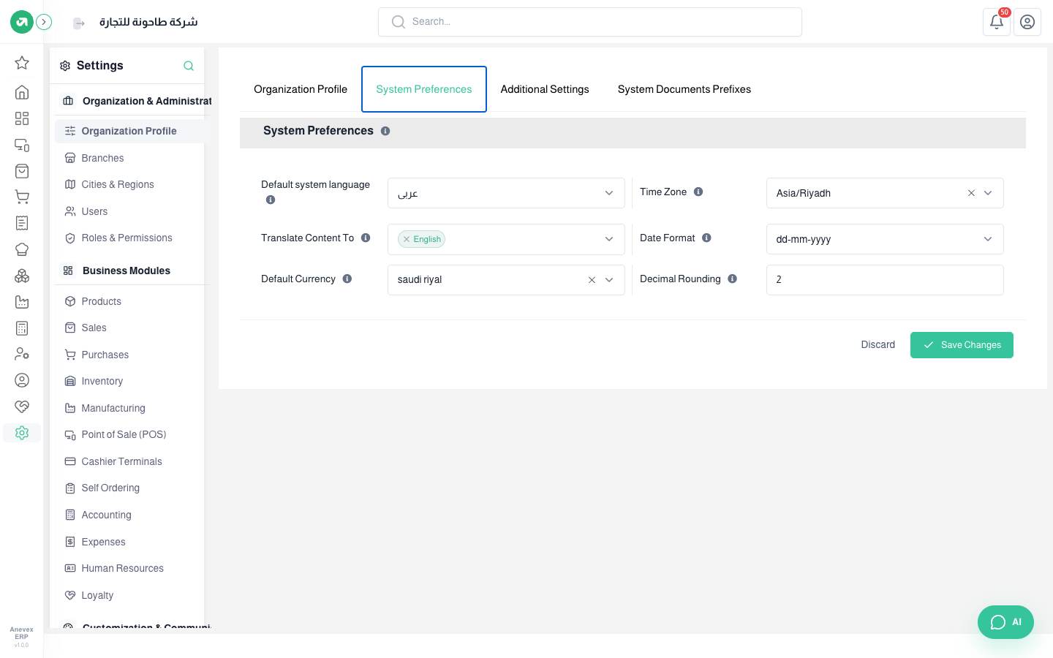Open the notifications bell
Screen dimensions: 1053x658
(997, 22)
